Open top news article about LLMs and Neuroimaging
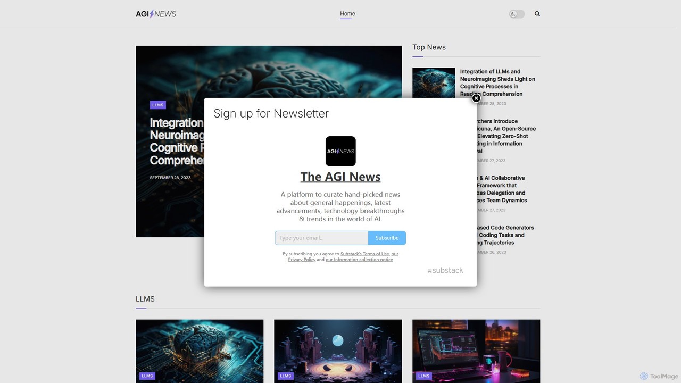 (497, 82)
